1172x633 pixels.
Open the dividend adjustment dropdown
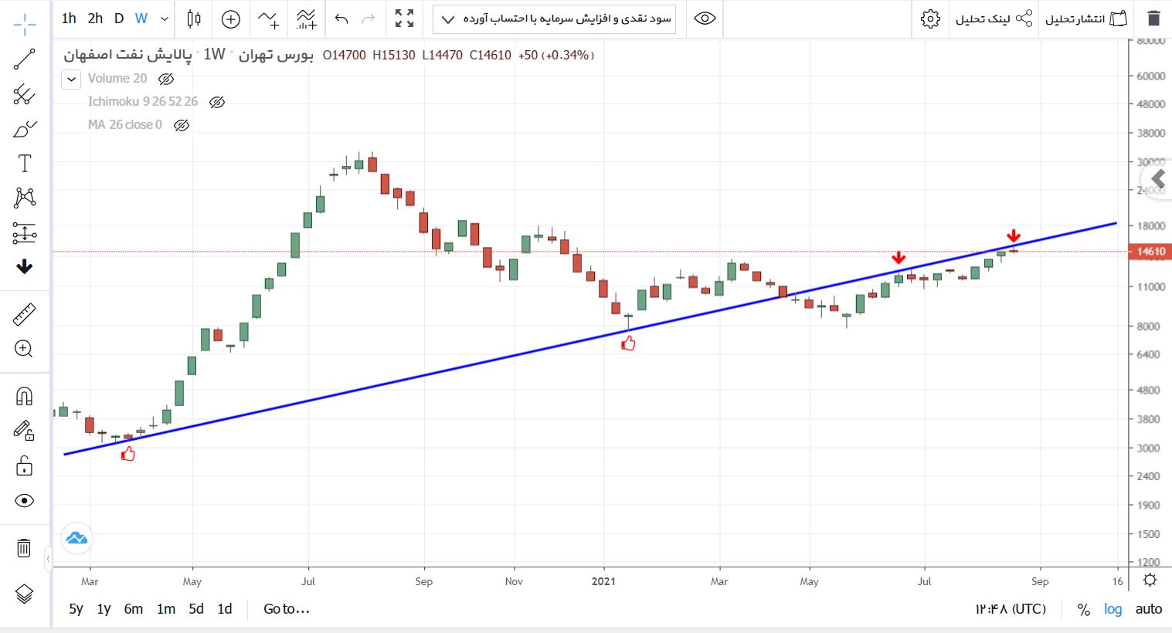(555, 19)
